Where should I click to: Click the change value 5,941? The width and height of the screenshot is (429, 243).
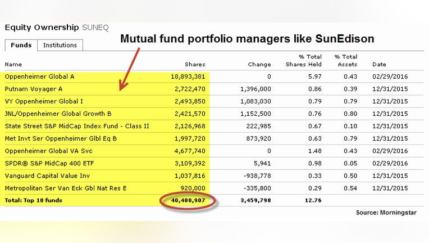click(x=262, y=164)
